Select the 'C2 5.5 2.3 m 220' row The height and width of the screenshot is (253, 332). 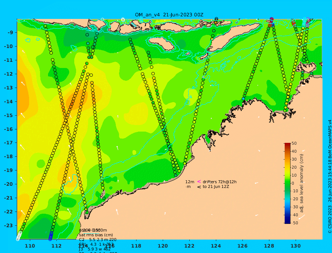coord(98,240)
